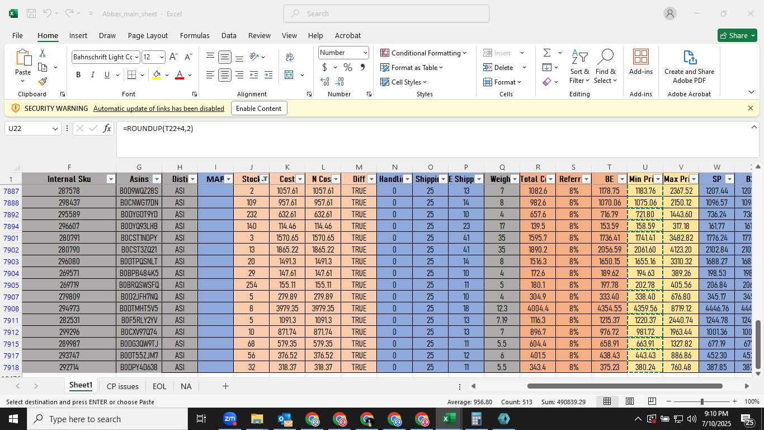Switch to Page Layout view in status bar
This screenshot has width=764, height=430.
coord(630,401)
